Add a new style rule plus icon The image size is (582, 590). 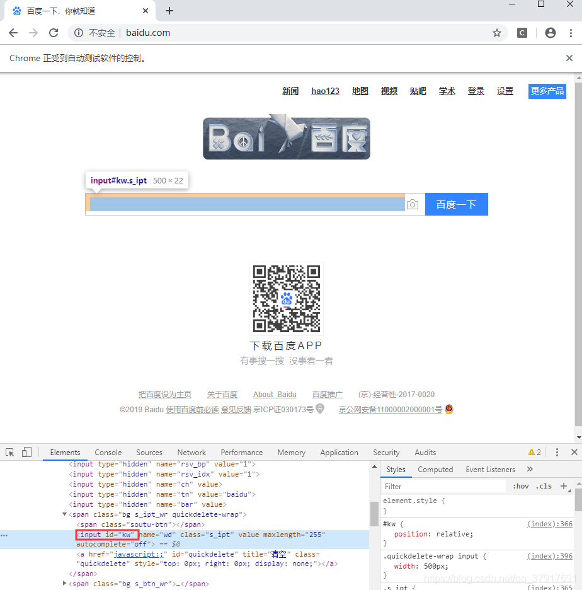[564, 486]
